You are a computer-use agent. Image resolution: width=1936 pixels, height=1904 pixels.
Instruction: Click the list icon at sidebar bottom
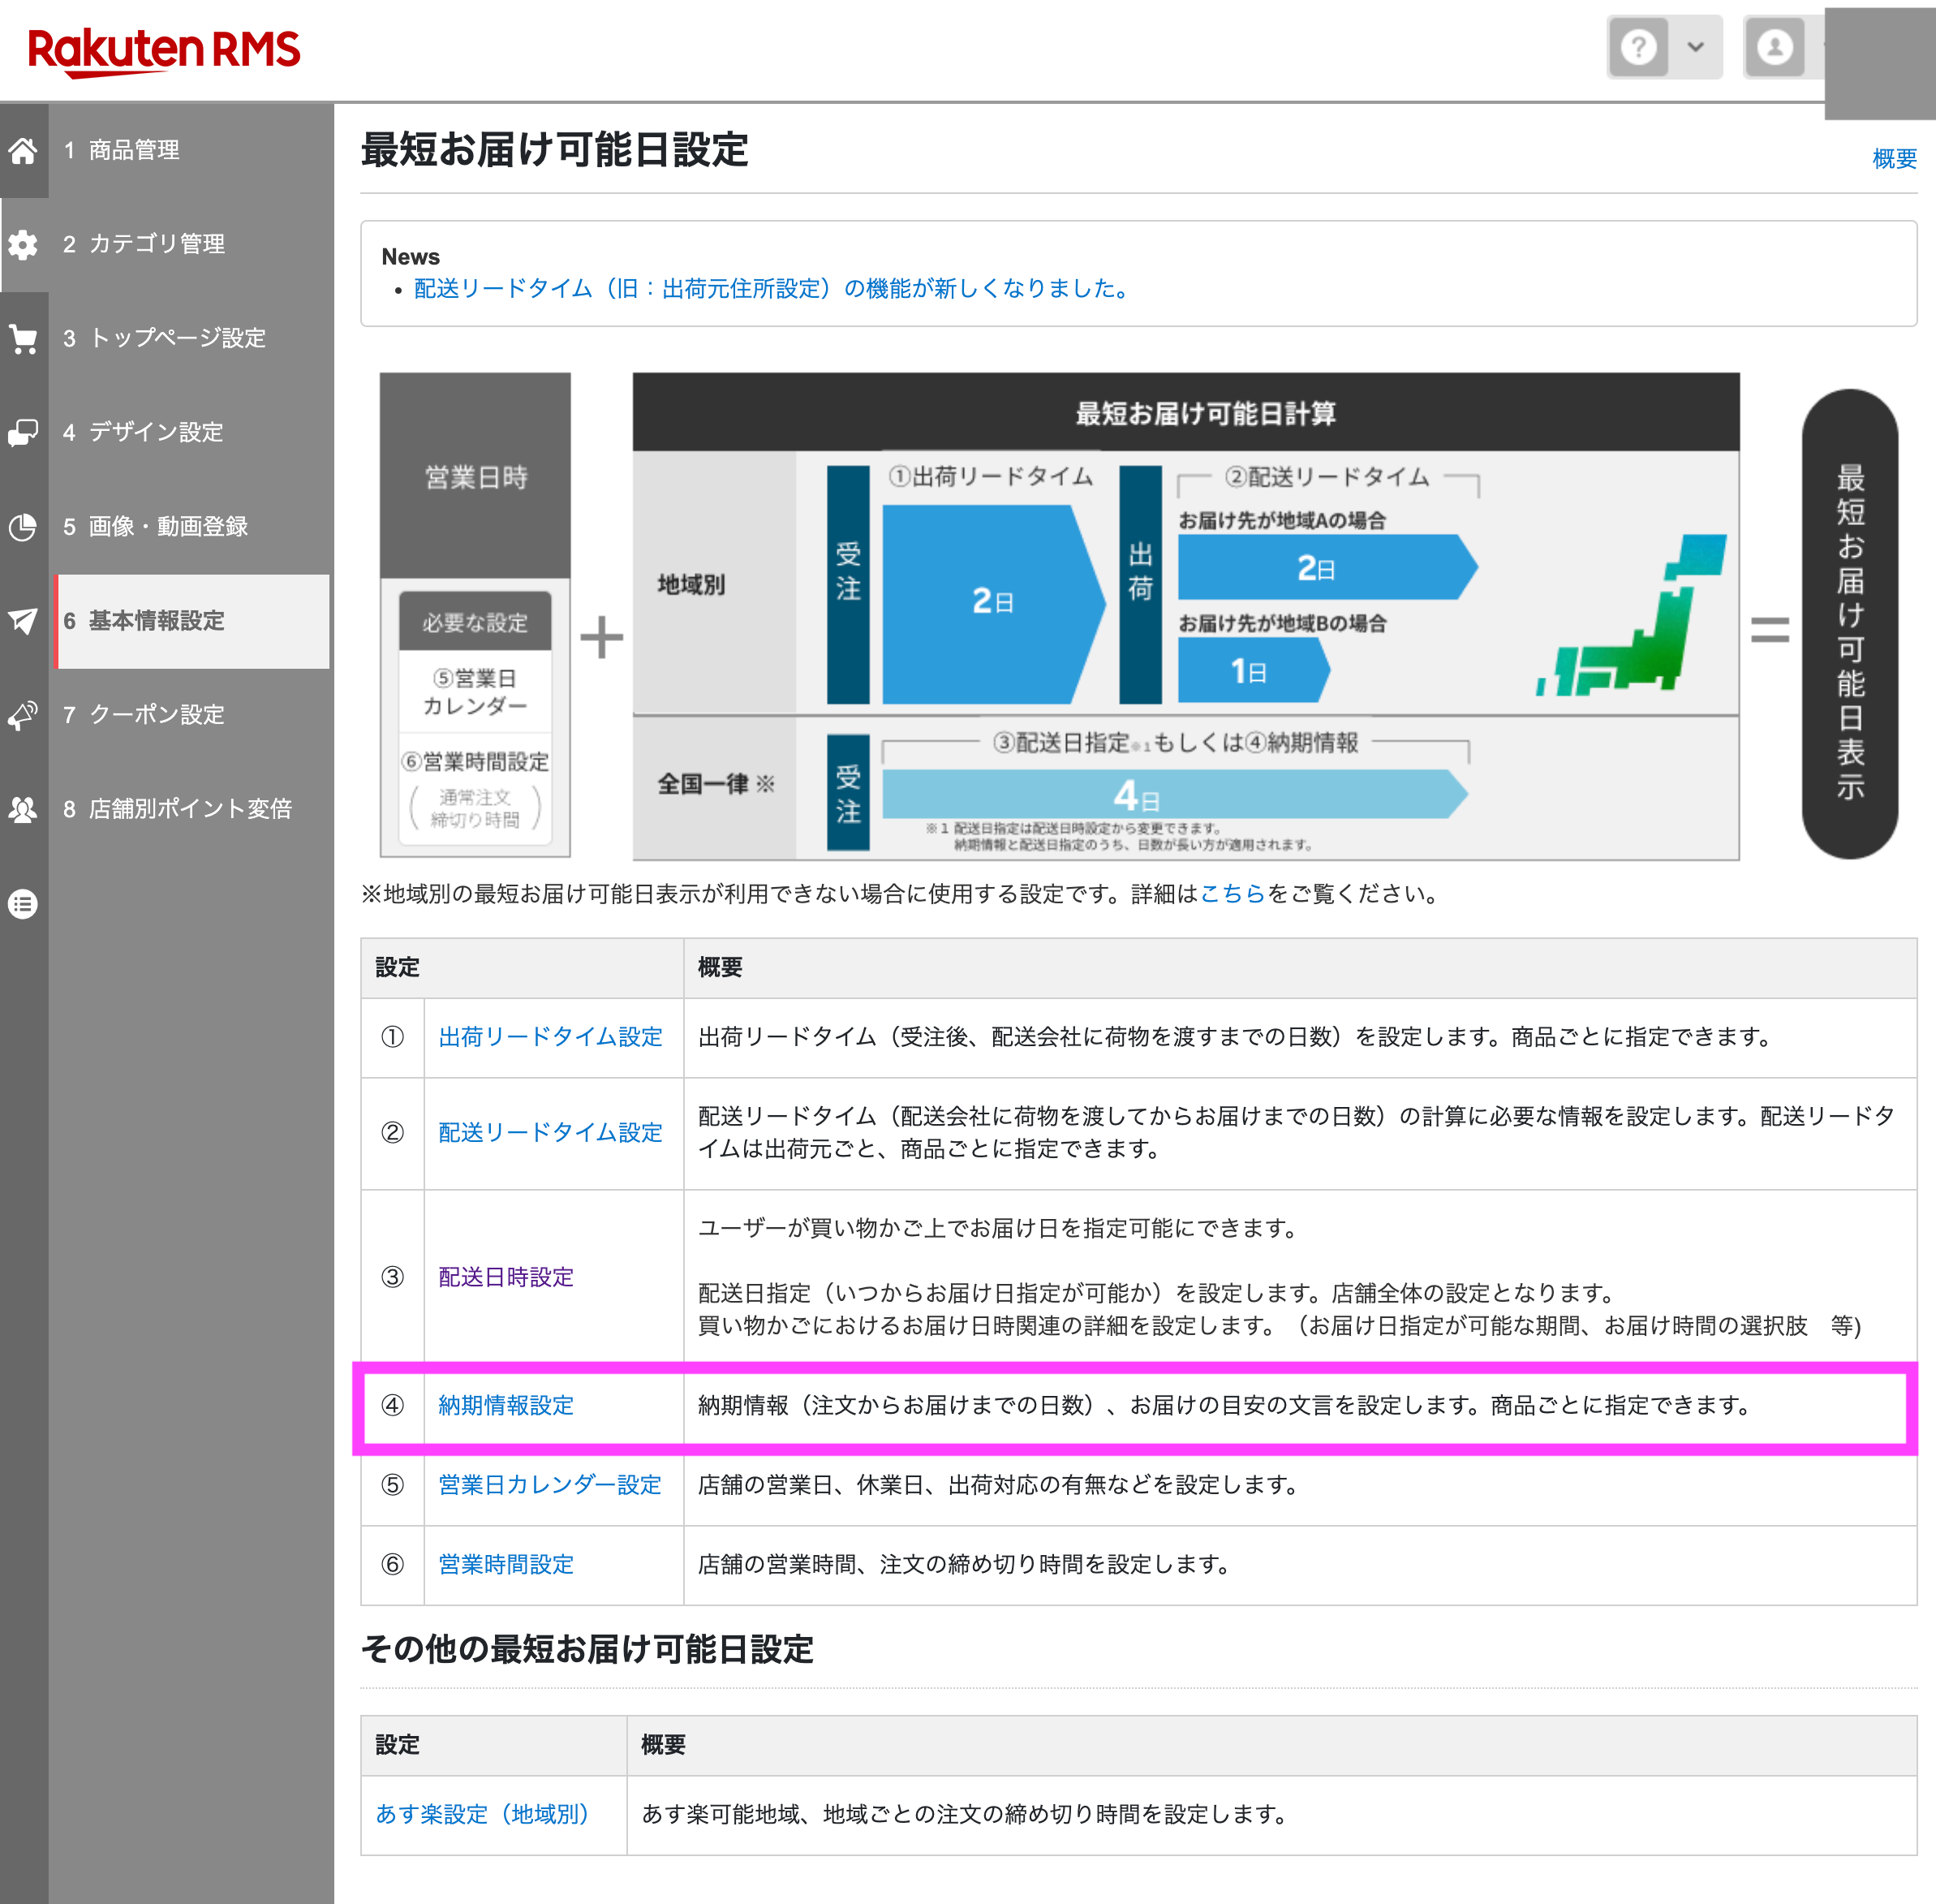pyautogui.click(x=23, y=904)
